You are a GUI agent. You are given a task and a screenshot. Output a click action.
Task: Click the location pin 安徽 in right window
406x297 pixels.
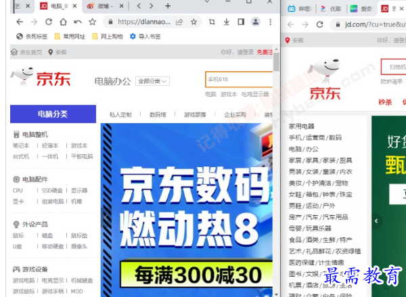(x=294, y=41)
